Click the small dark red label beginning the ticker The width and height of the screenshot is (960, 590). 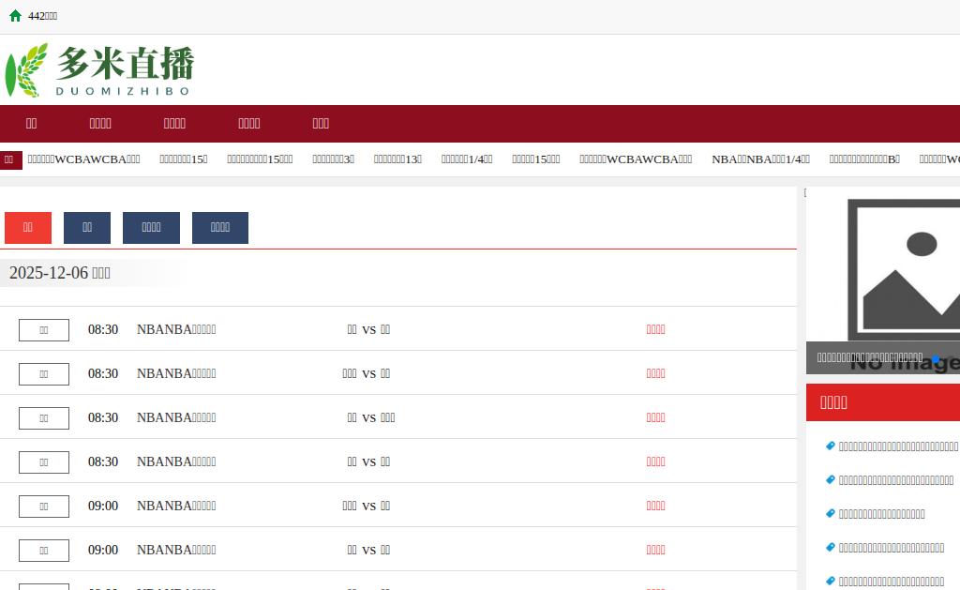click(x=10, y=159)
